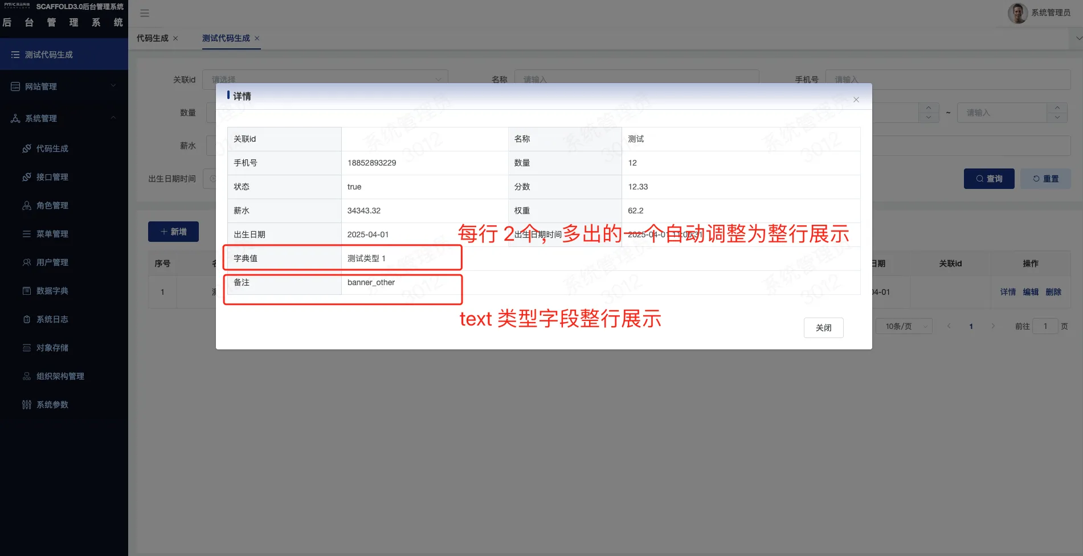The image size is (1083, 556).
Task: Open 接口管理 in the sidebar
Action: coord(64,177)
